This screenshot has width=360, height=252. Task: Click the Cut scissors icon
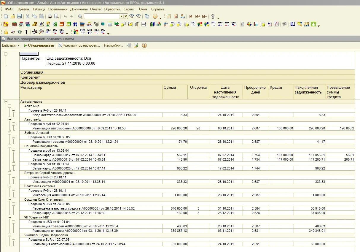coord(28,16)
